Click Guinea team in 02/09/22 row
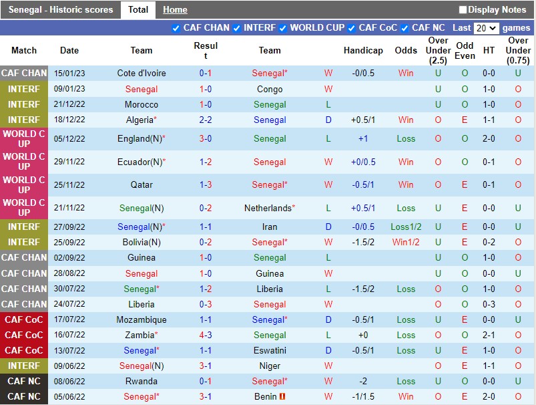Image resolution: width=536 pixels, height=405 pixels. 142,258
